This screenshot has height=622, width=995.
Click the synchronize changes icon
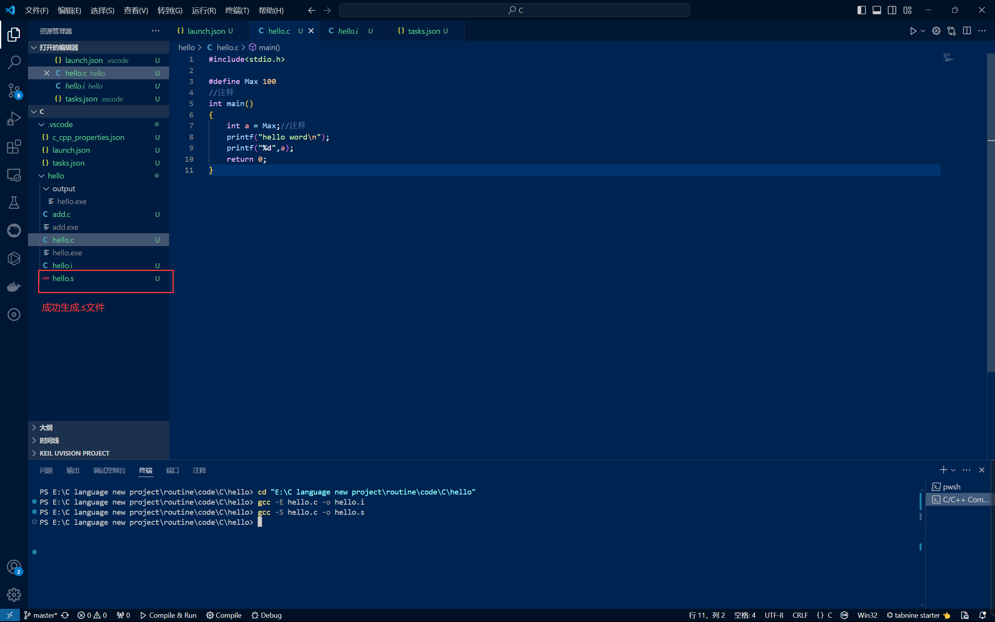(x=65, y=615)
